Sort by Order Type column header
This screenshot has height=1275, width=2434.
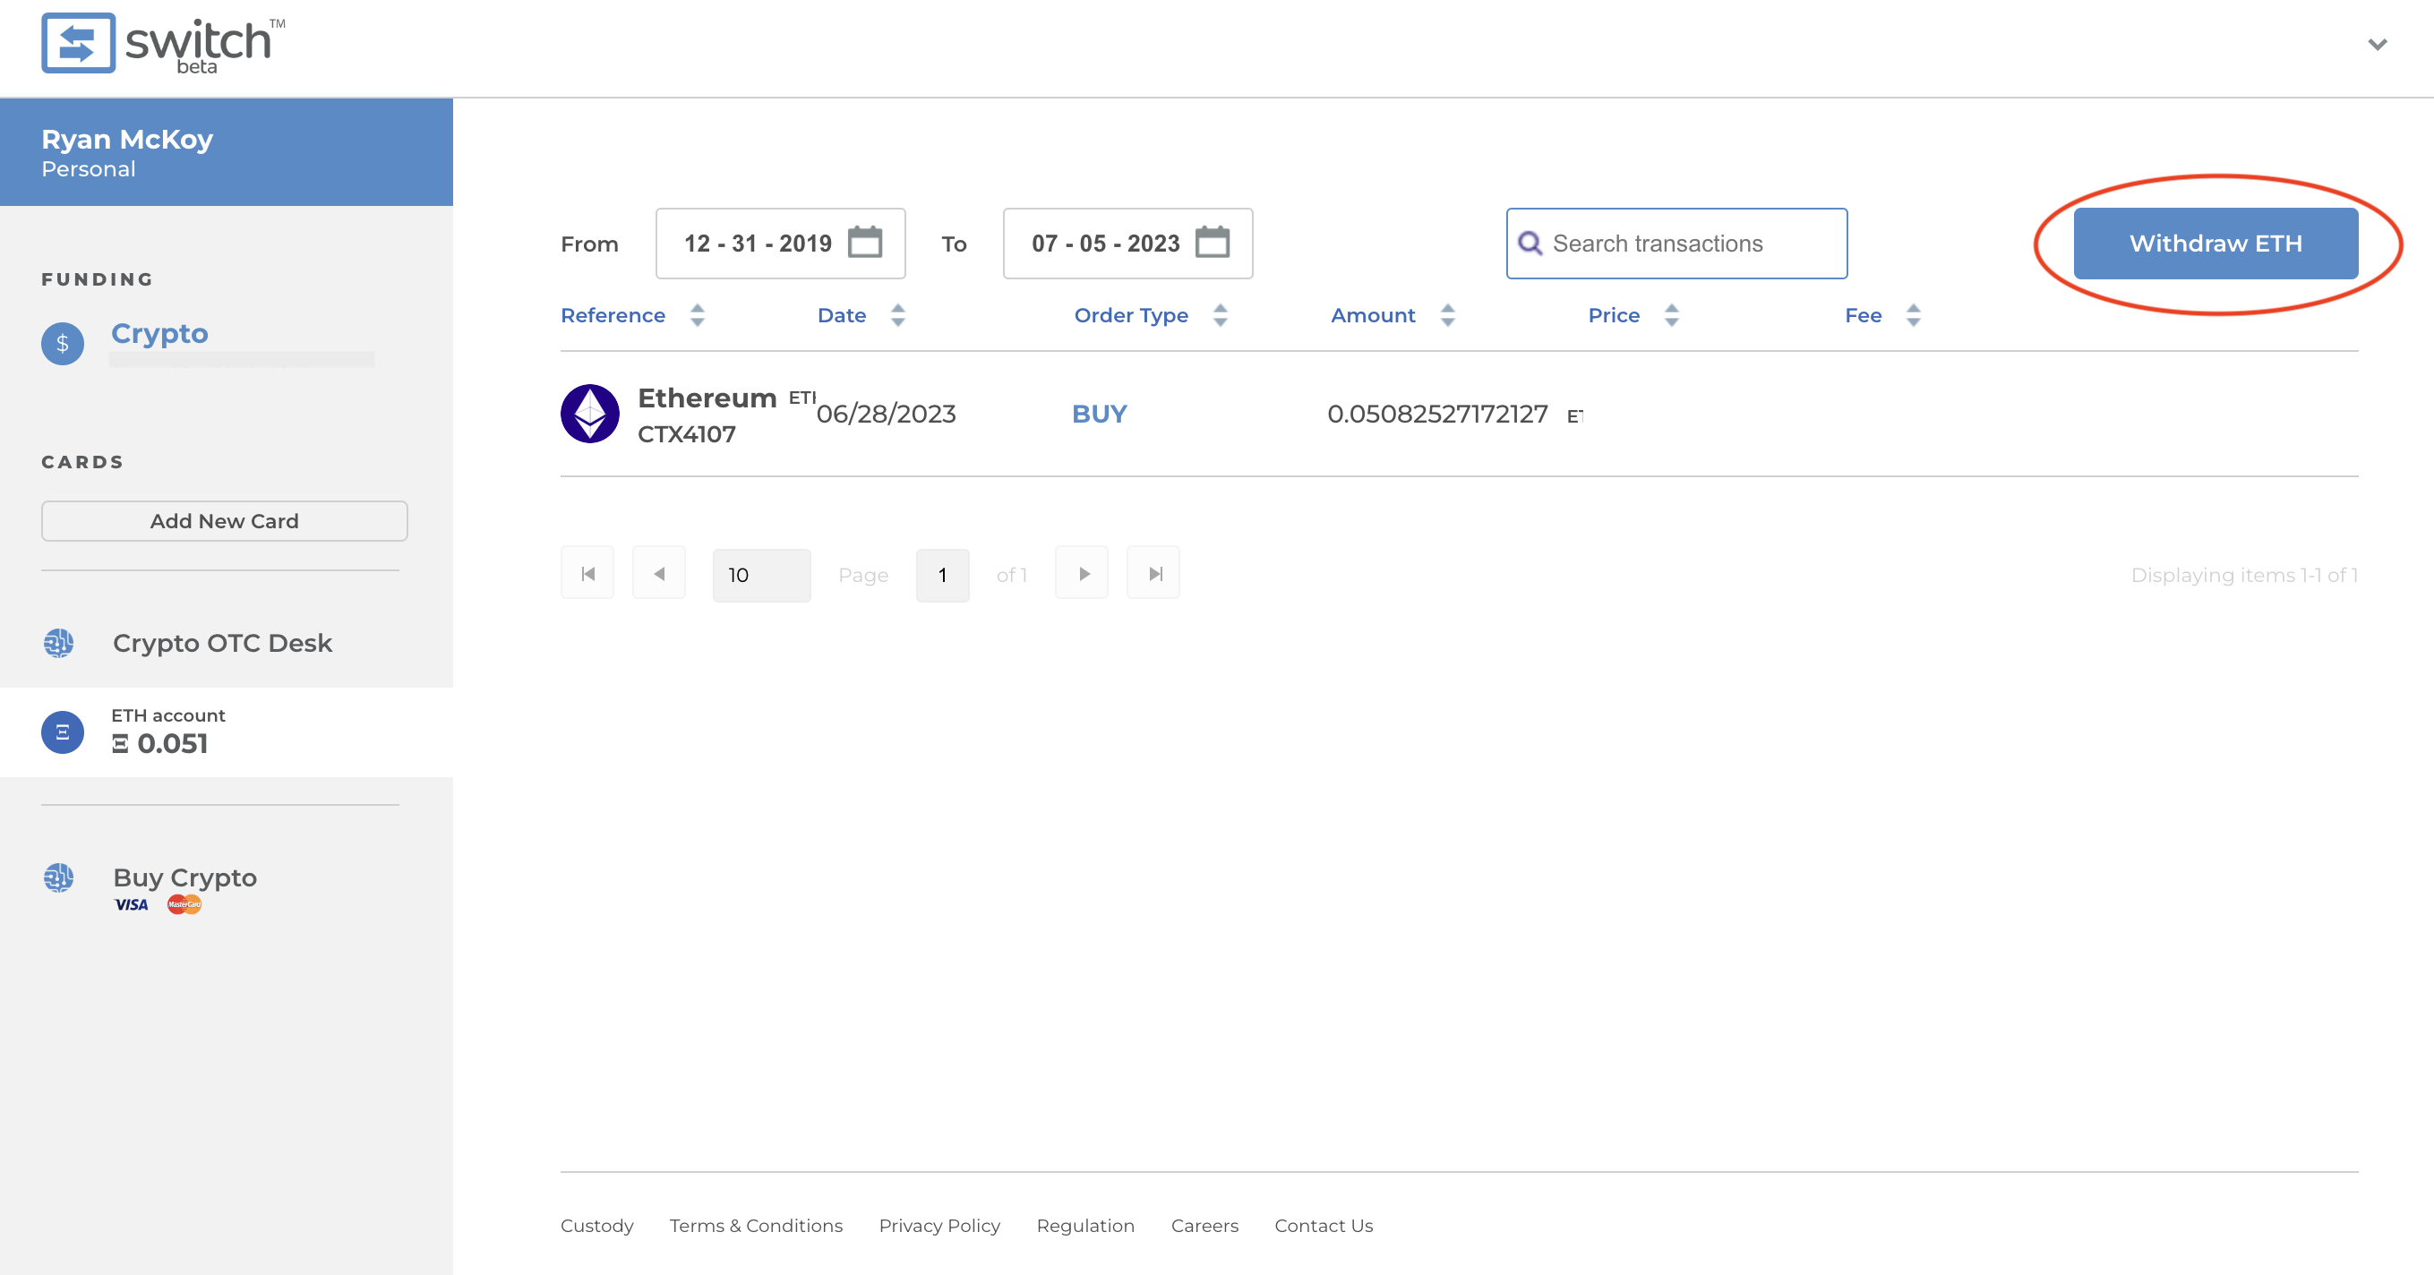point(1131,315)
